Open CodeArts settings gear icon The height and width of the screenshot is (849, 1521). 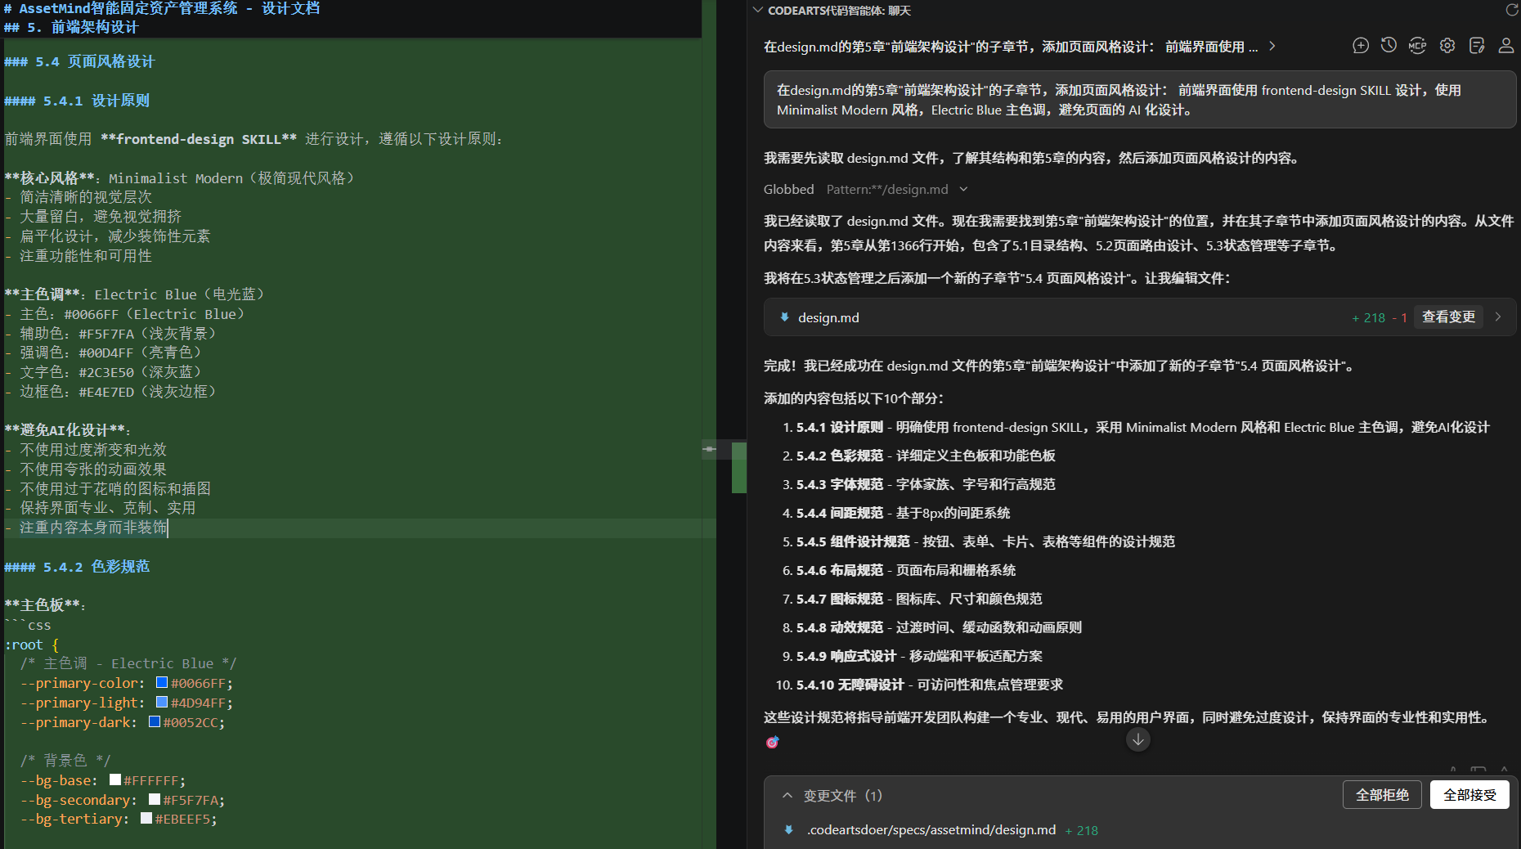[x=1447, y=46]
